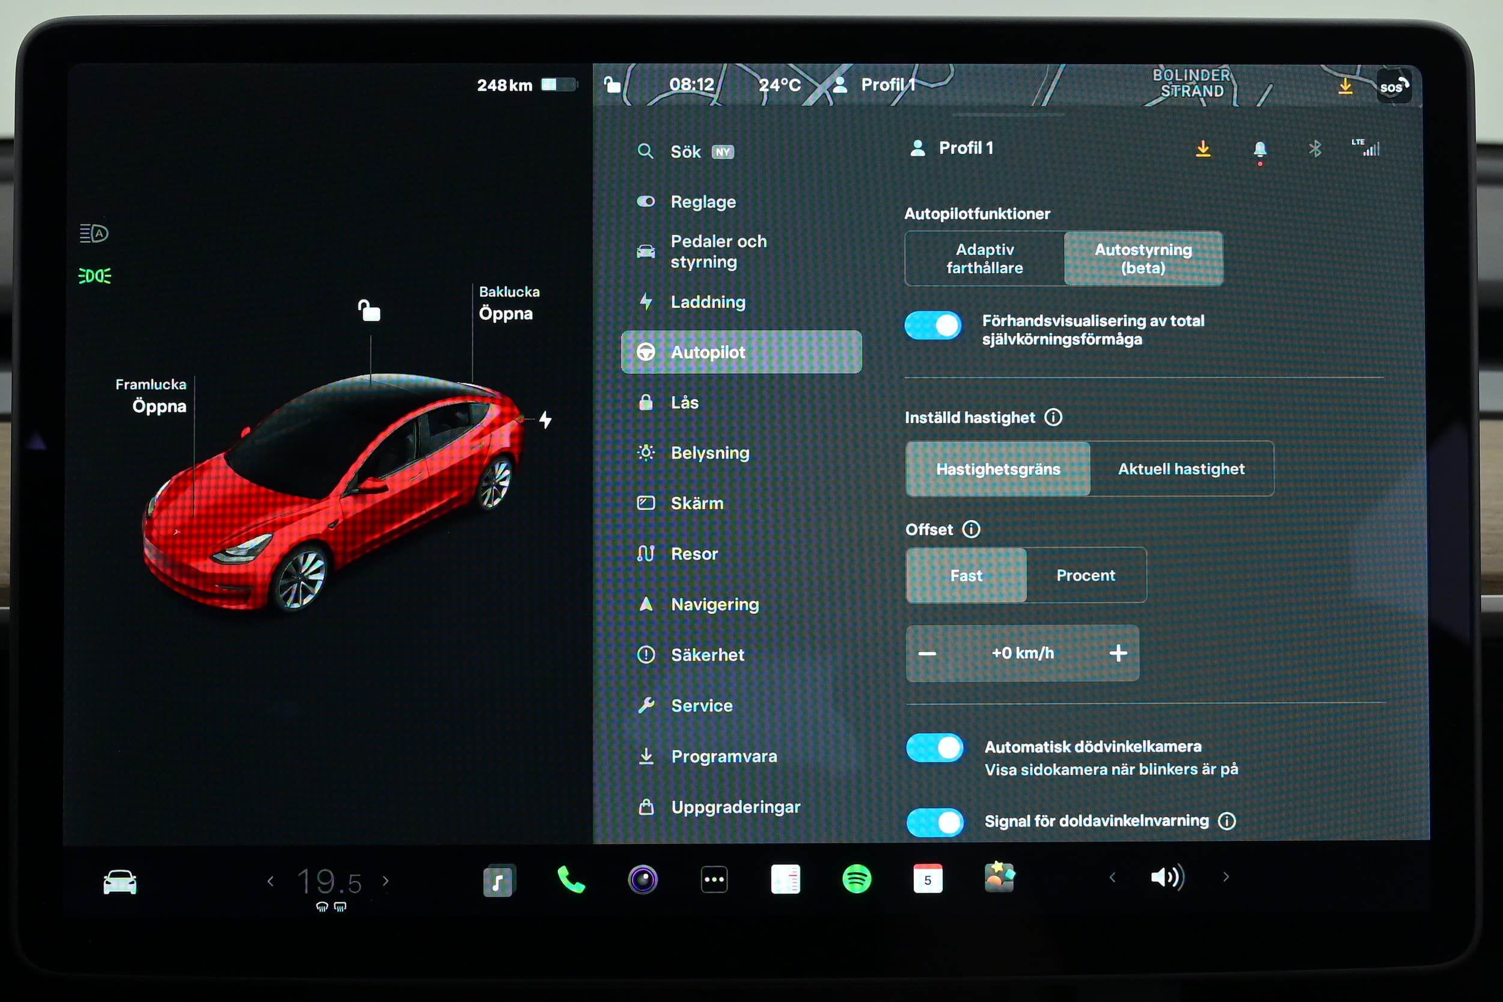Select Hastighetsgräns speed mode
This screenshot has width=1503, height=1002.
(x=997, y=468)
